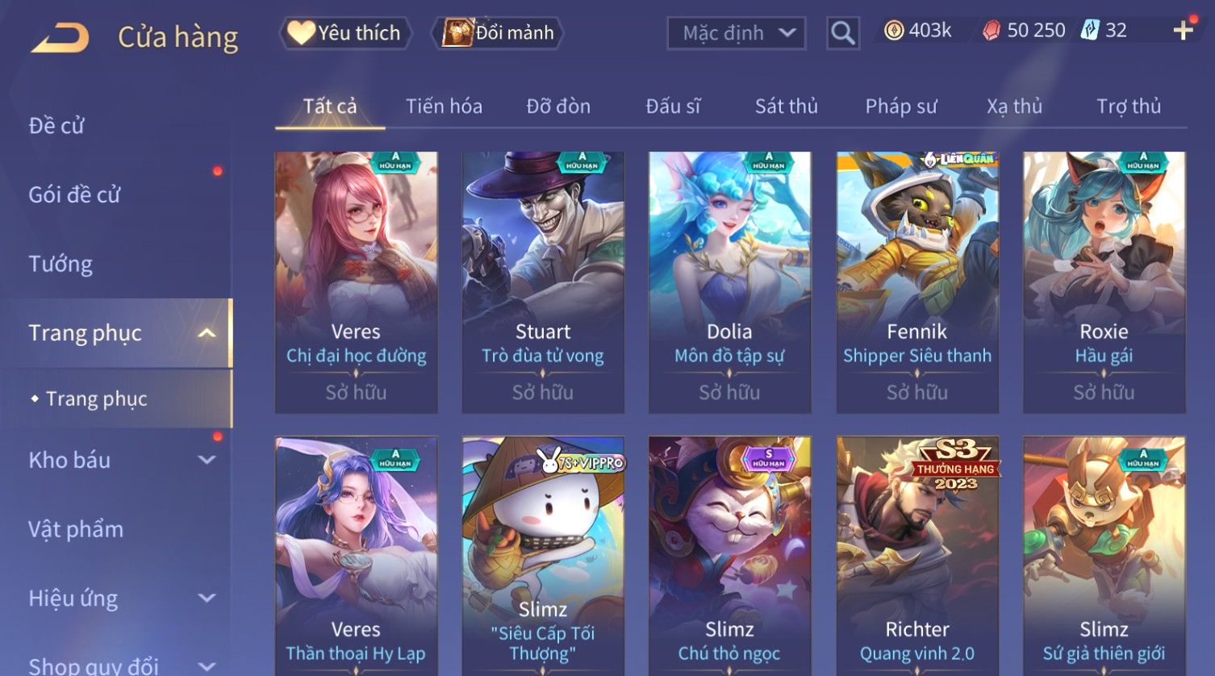Open Yêu thích favorites heart button
The height and width of the screenshot is (676, 1215).
click(x=346, y=33)
